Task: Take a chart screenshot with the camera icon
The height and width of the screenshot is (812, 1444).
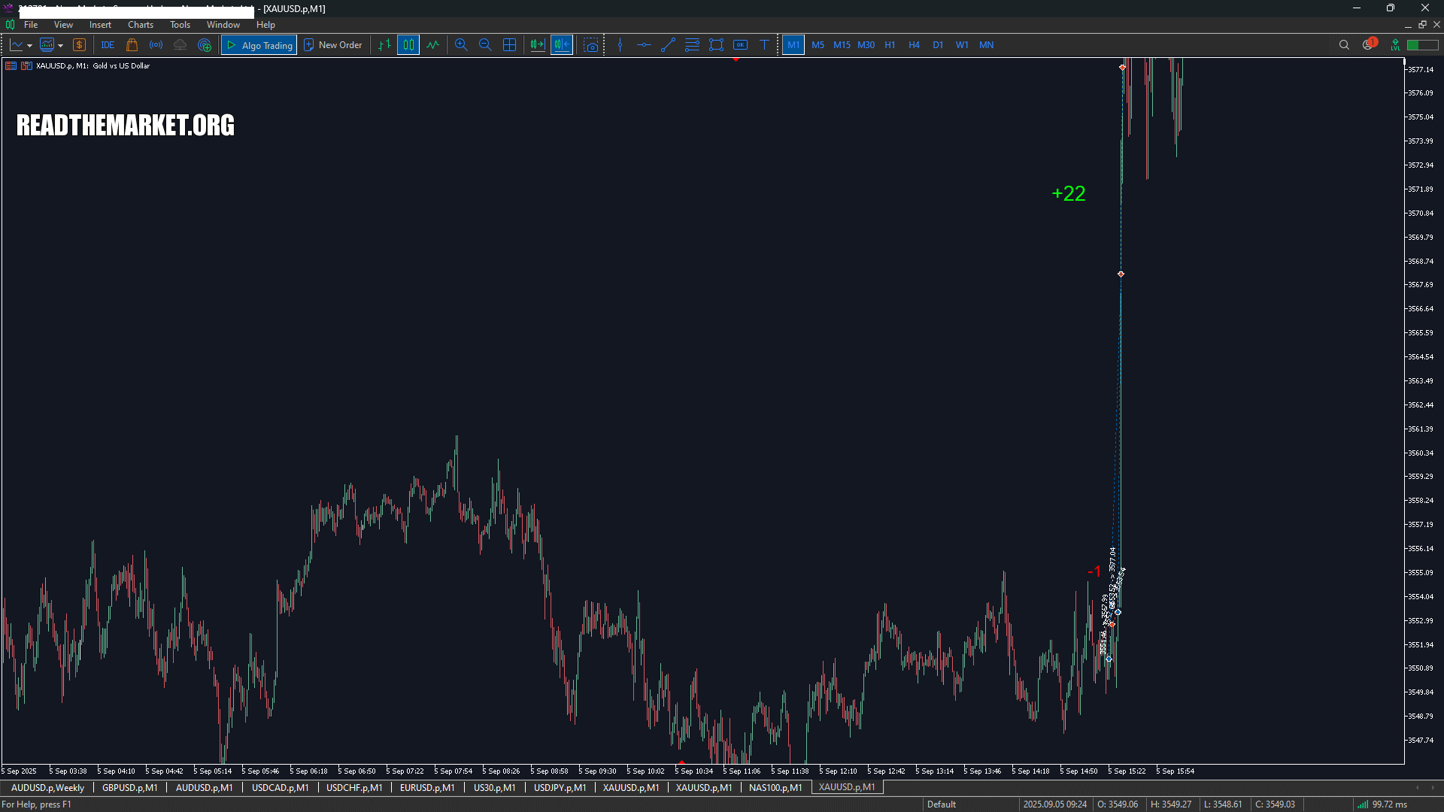Action: tap(591, 44)
